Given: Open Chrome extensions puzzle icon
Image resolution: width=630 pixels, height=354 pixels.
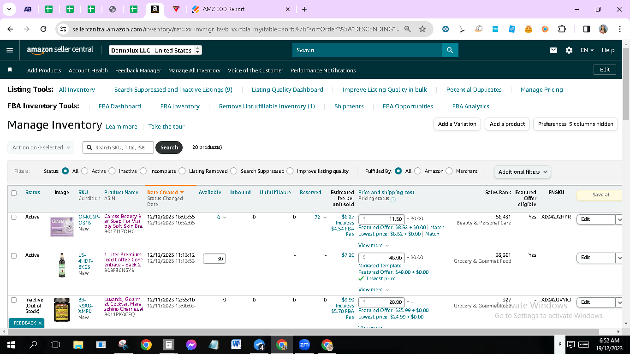Looking at the screenshot, I should [x=562, y=29].
